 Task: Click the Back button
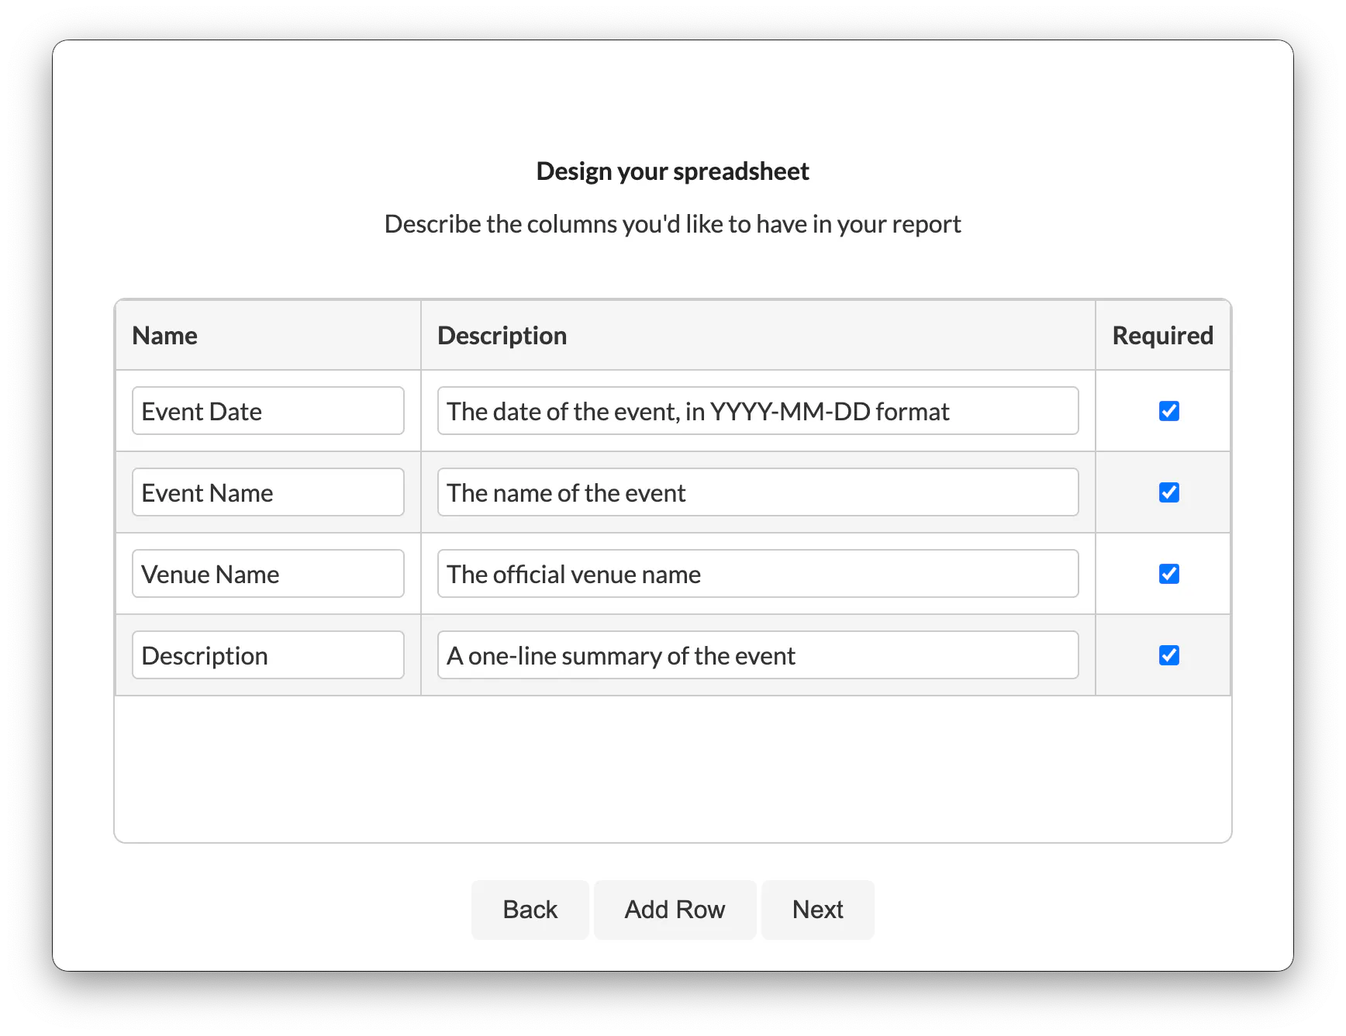point(530,910)
